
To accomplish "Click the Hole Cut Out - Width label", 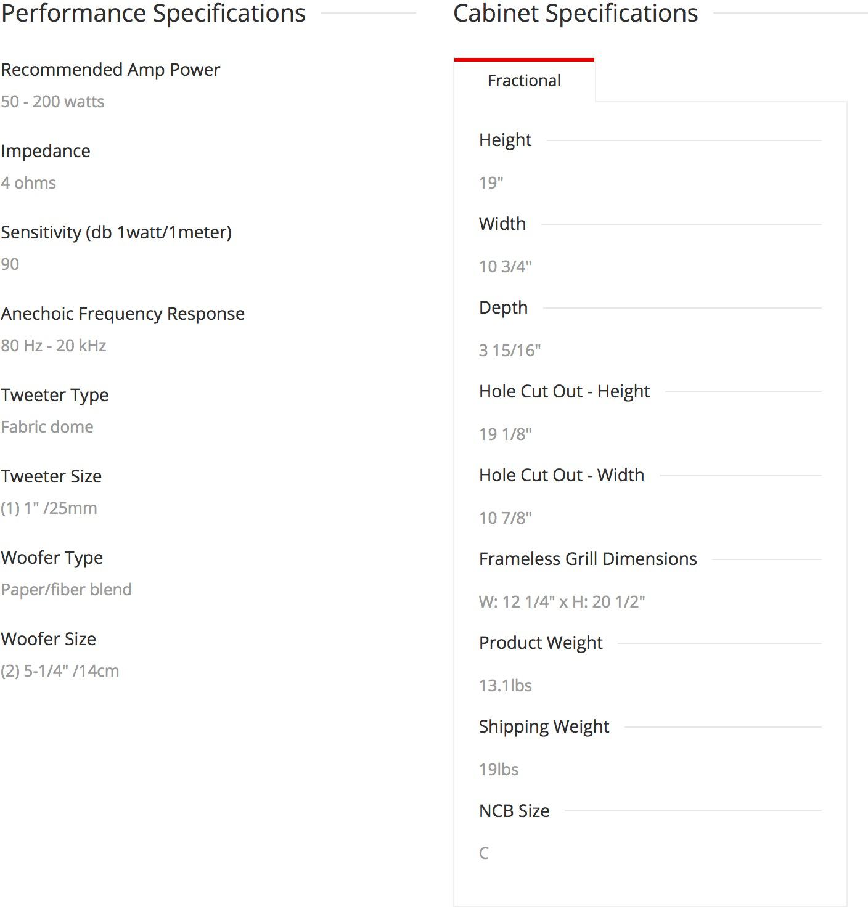I will pos(562,475).
